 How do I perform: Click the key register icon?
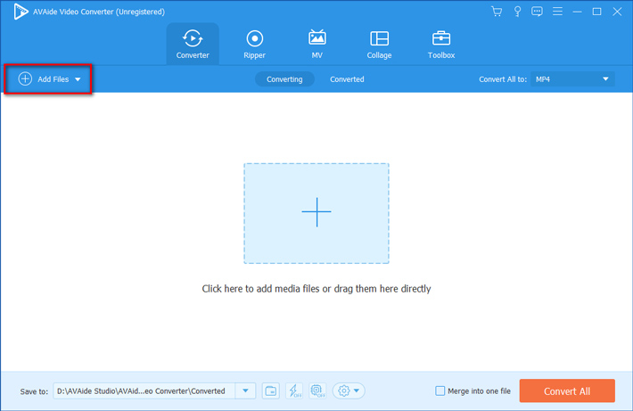516,11
